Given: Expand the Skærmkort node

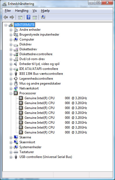Looking at the screenshot, I should click(11, 142).
